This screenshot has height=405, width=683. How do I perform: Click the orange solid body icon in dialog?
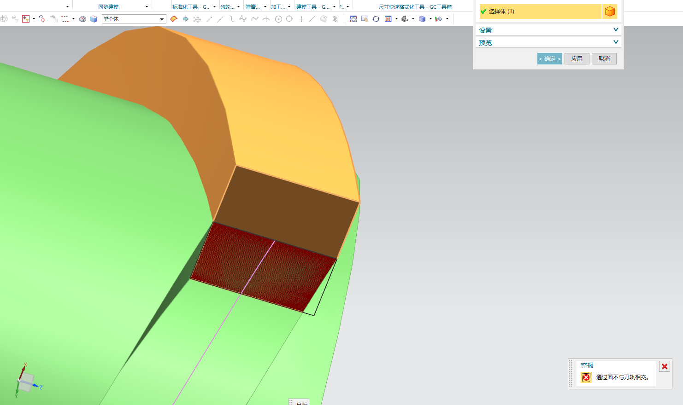[x=610, y=12]
